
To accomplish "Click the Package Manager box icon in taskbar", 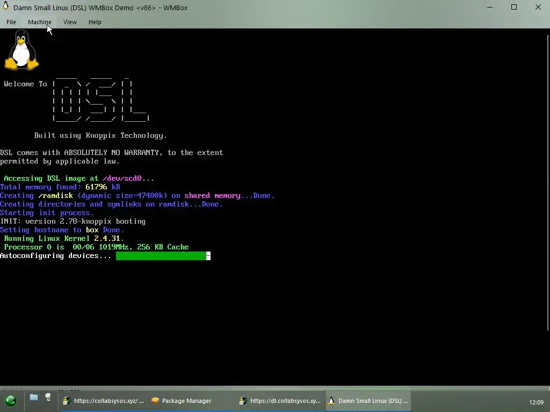I will click(155, 401).
